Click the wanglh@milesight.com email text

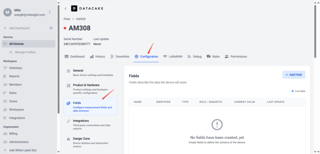pos(30,14)
